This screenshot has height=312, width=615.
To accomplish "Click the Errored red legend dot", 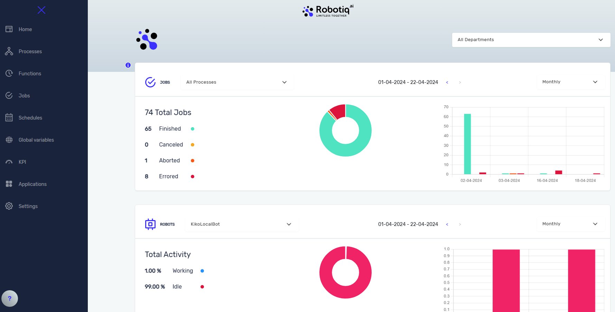I will coord(193,177).
